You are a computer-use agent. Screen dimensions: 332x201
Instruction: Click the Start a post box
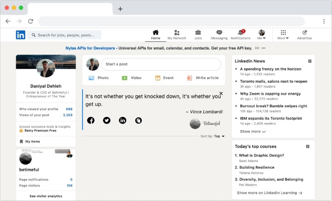point(161,64)
